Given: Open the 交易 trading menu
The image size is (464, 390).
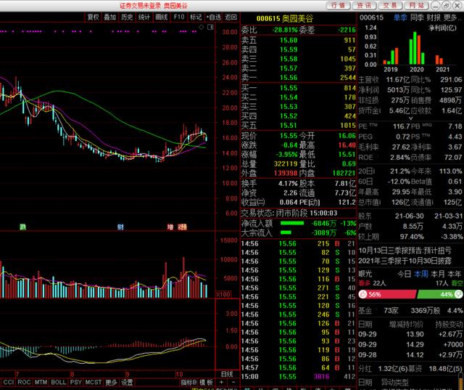Looking at the screenshot, I should pos(390,5).
